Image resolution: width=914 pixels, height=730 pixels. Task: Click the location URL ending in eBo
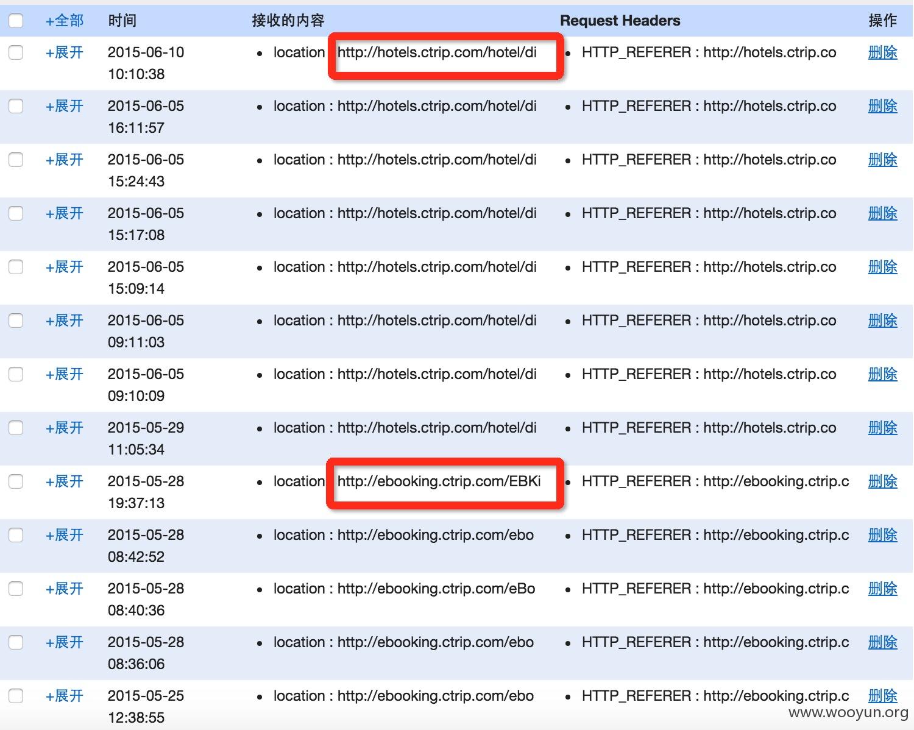click(436, 589)
